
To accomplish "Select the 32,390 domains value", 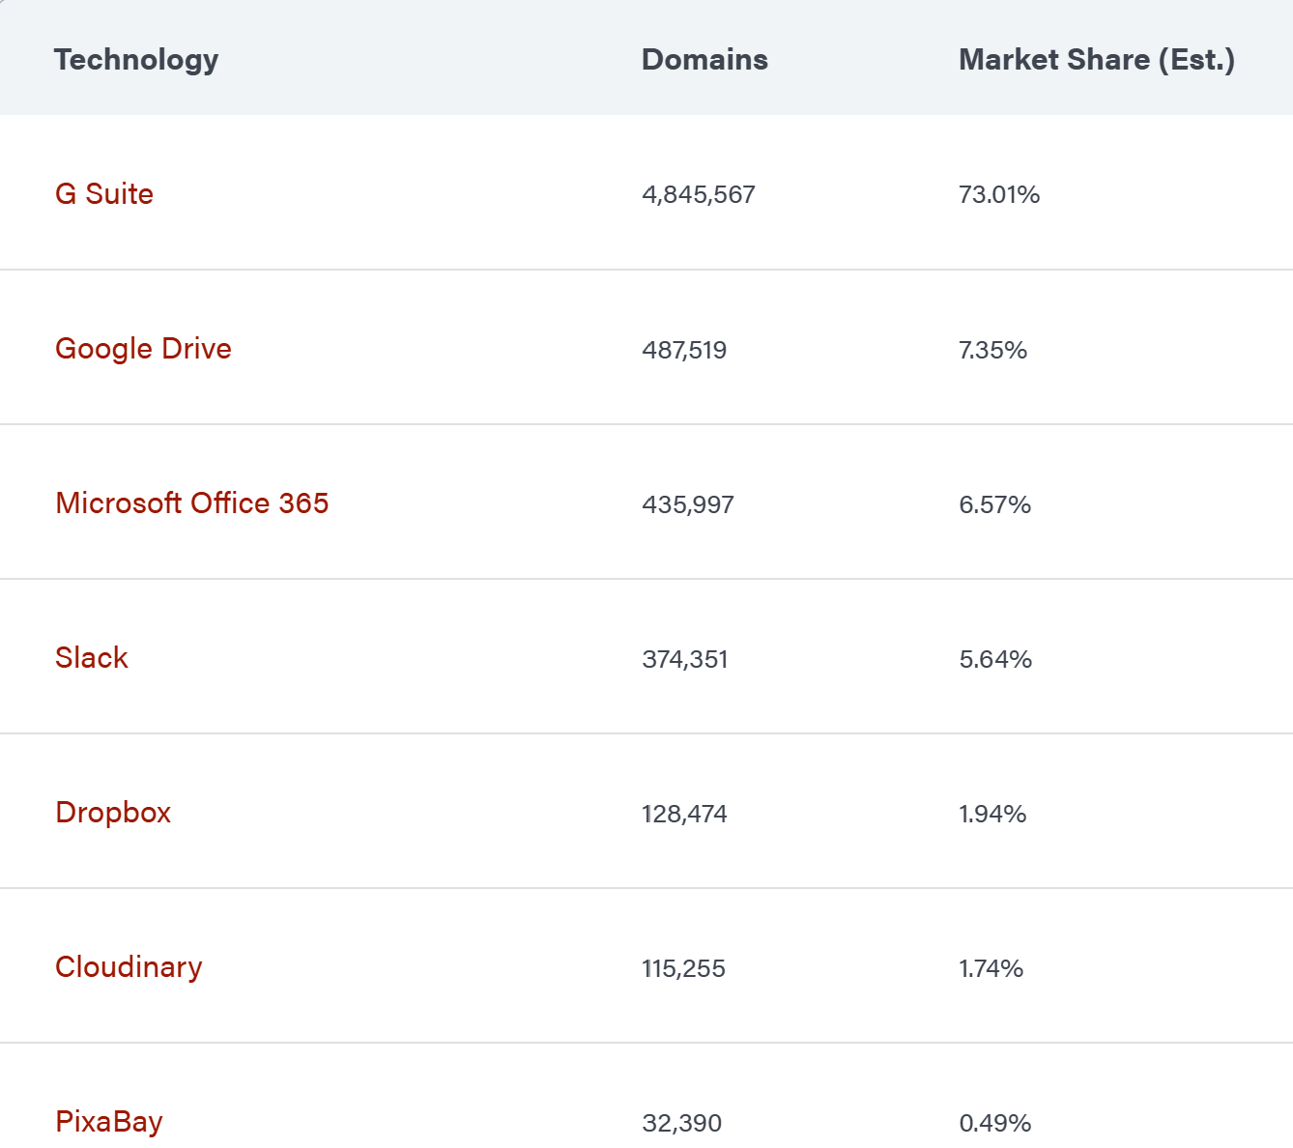I will [x=682, y=1123].
